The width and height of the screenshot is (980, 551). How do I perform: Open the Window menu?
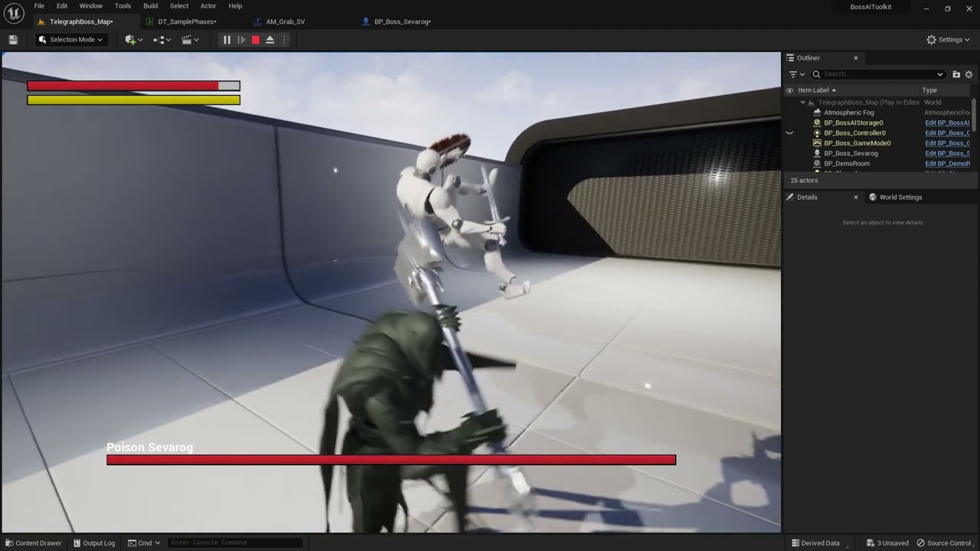pos(90,6)
